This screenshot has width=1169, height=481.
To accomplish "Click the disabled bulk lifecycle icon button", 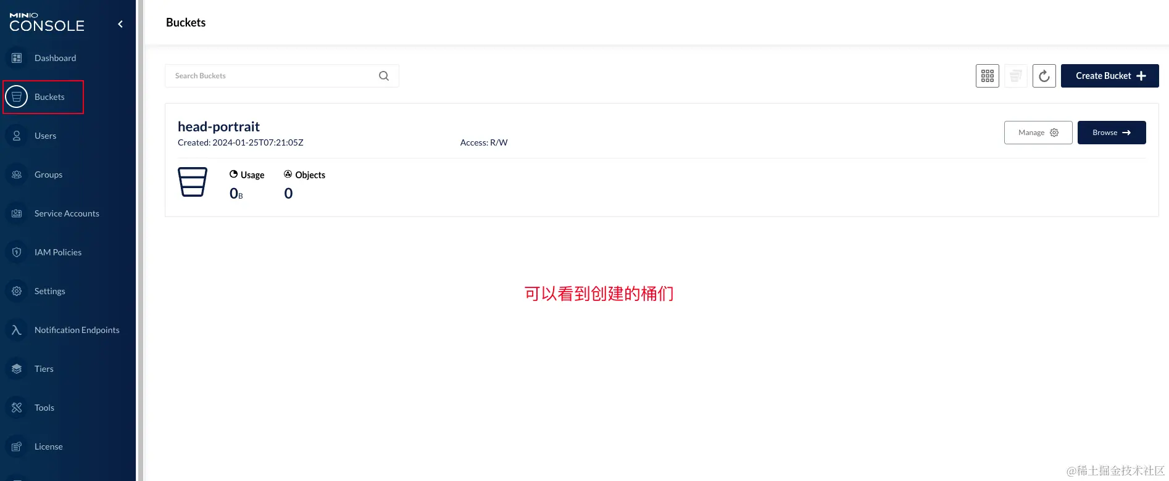I will click(x=1016, y=76).
